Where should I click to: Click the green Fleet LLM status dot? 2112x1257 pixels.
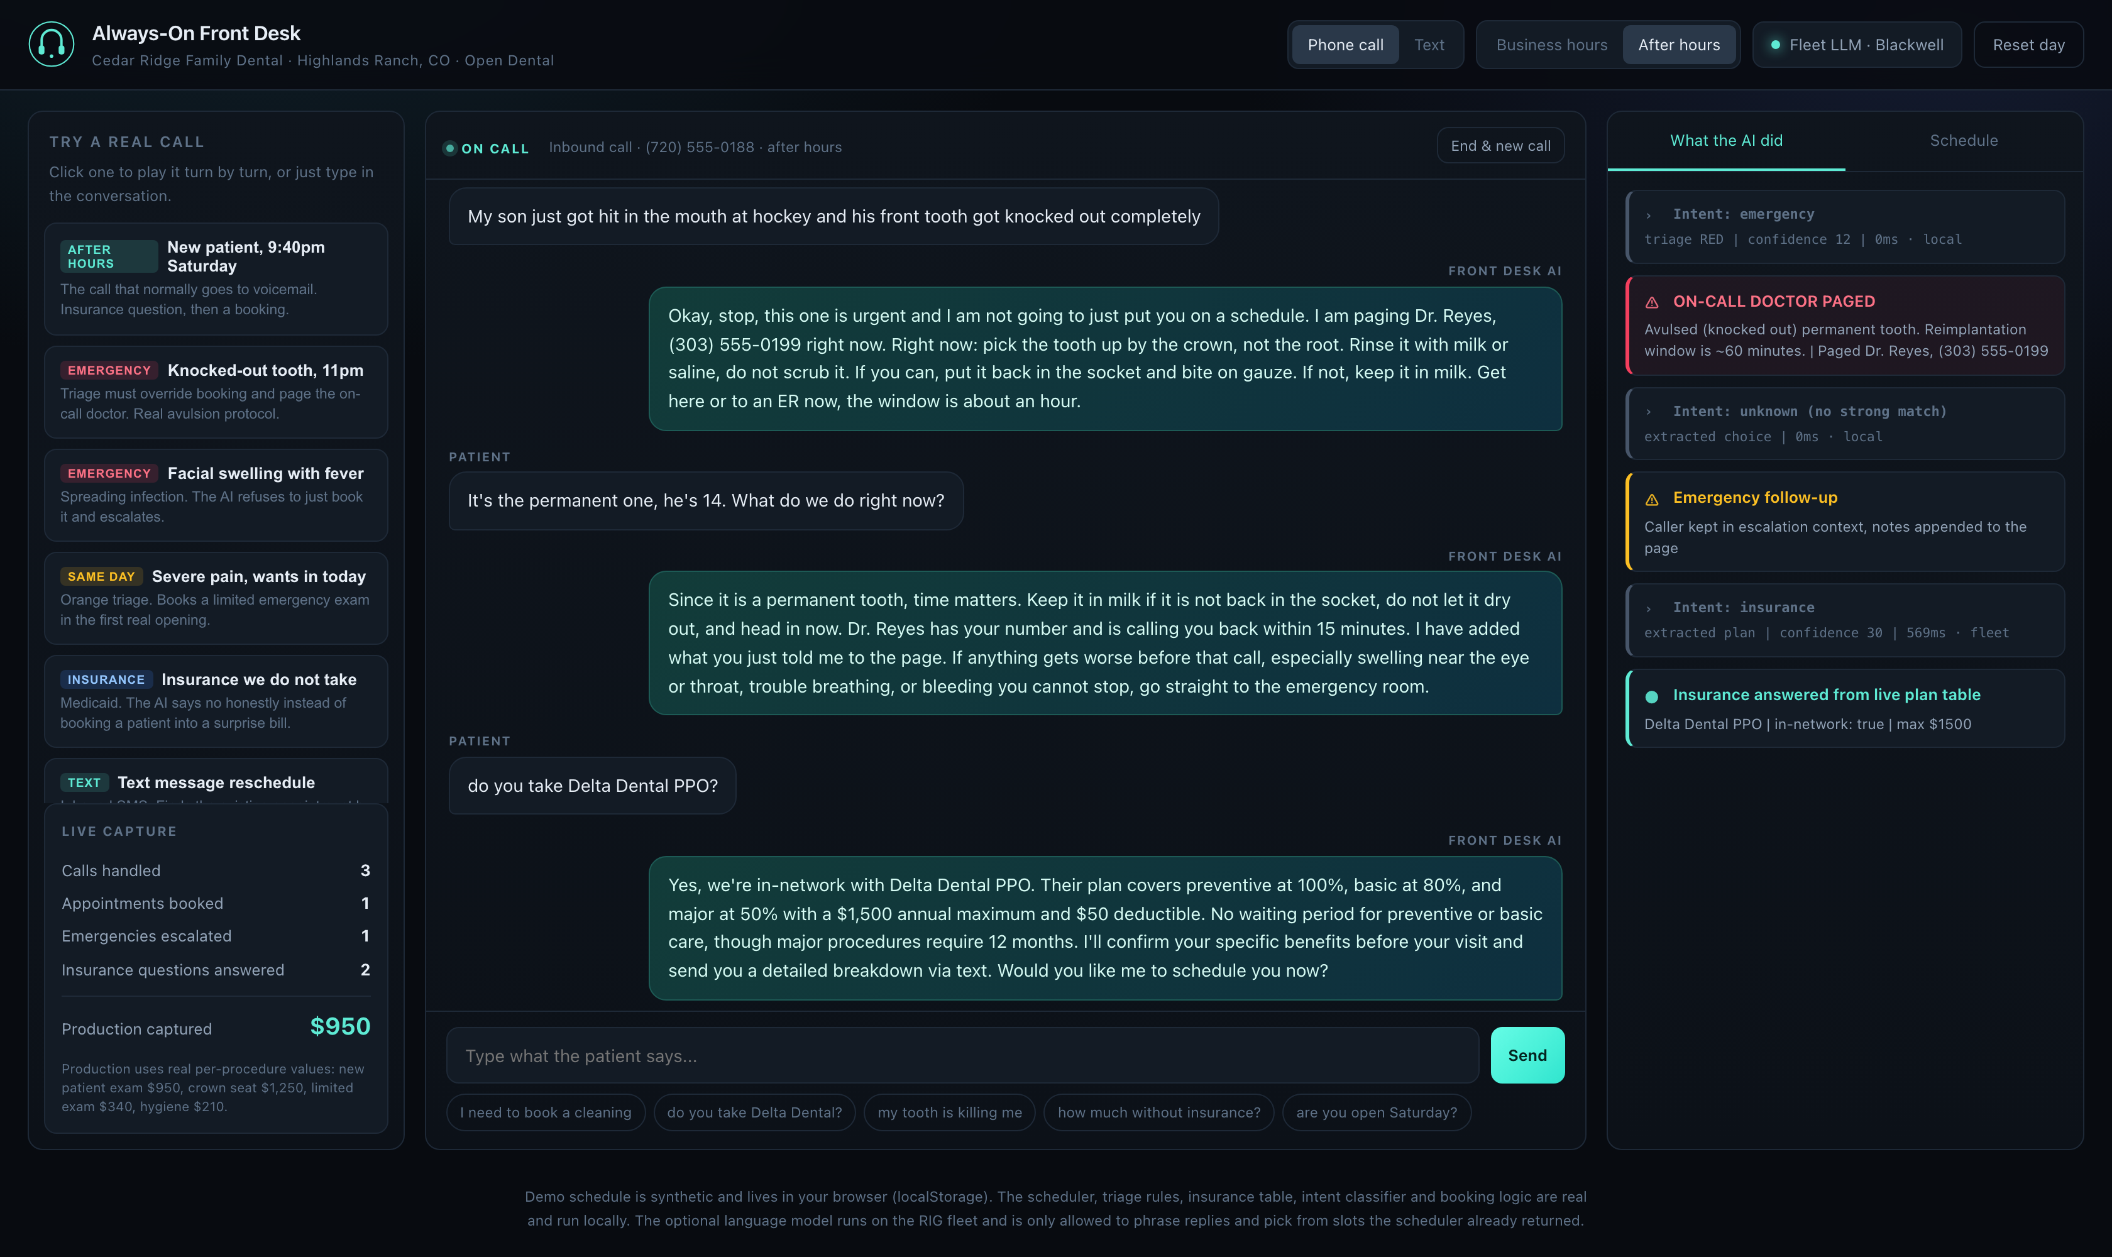tap(1775, 45)
